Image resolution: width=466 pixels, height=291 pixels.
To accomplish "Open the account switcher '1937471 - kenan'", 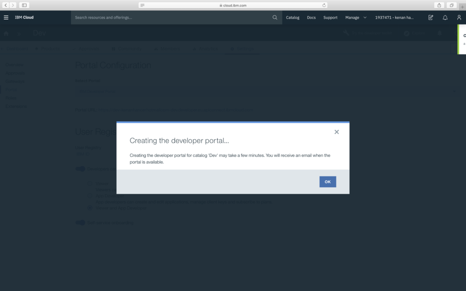I will pos(394,17).
